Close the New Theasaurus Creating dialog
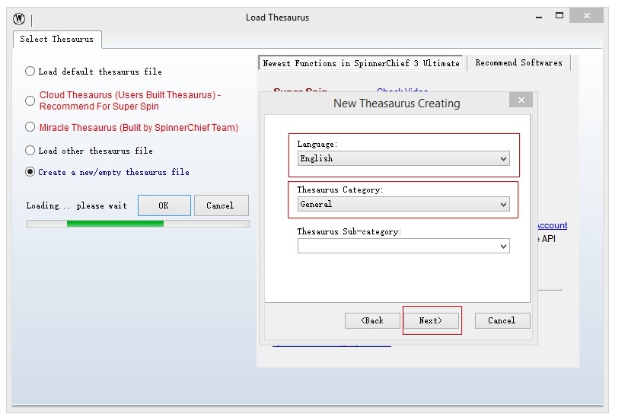This screenshot has height=417, width=628. [521, 100]
